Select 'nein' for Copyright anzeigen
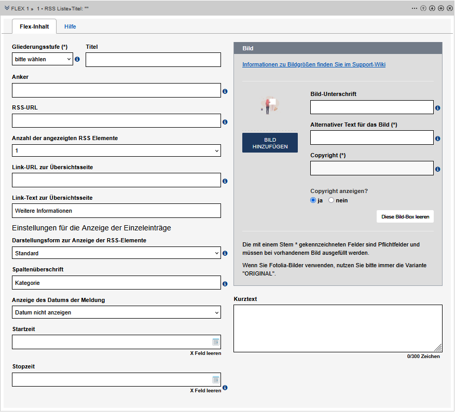This screenshot has height=412, width=455. coord(332,200)
